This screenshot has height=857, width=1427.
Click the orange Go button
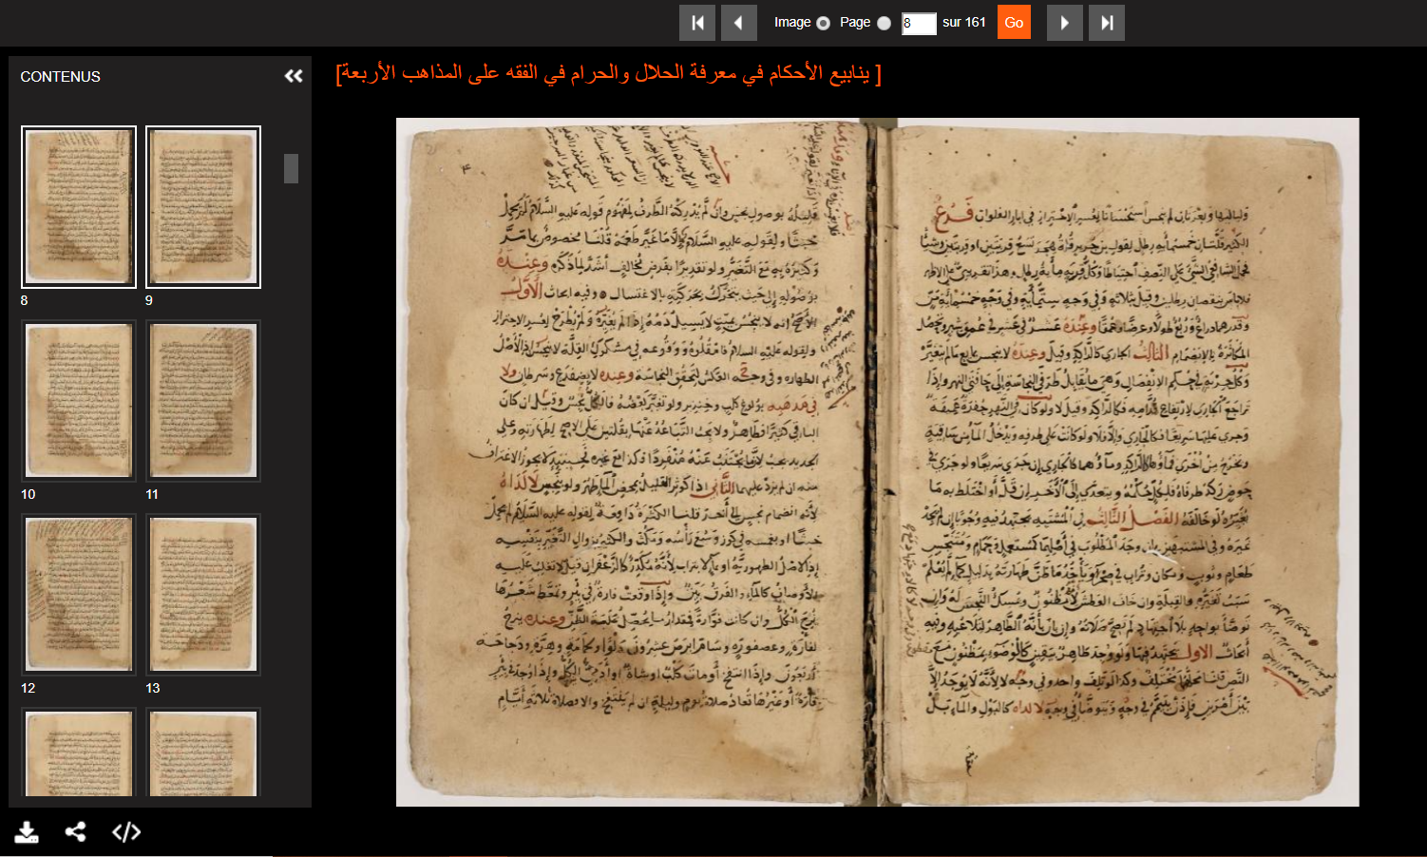(1014, 23)
